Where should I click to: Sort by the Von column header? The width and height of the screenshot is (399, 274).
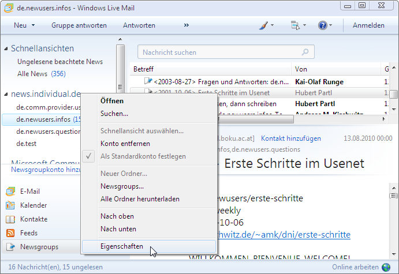[x=336, y=69]
